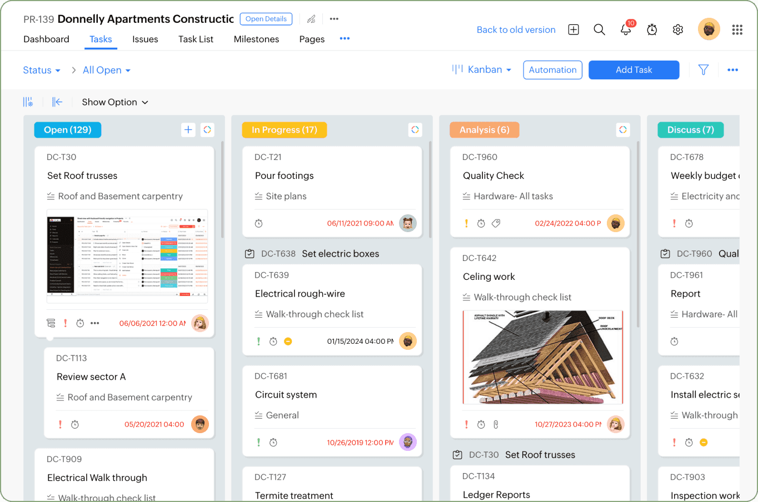Click the Add Task button

click(x=634, y=70)
